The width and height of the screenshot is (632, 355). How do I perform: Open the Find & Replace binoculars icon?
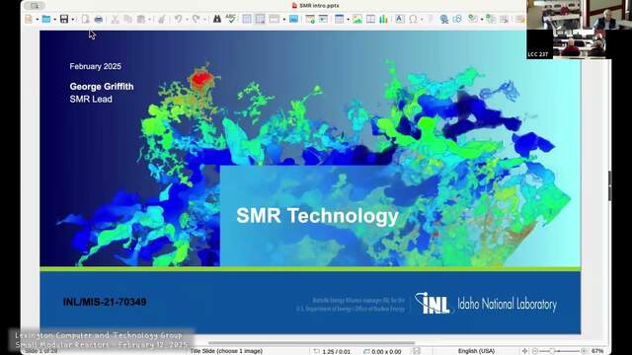(x=217, y=19)
